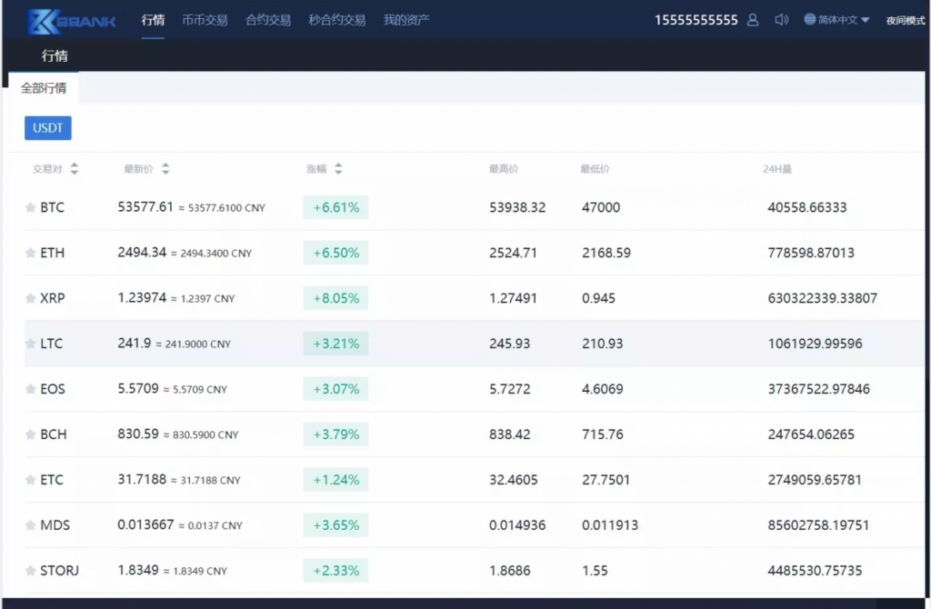Image resolution: width=931 pixels, height=609 pixels.
Task: Open the user profile icon
Action: point(753,20)
